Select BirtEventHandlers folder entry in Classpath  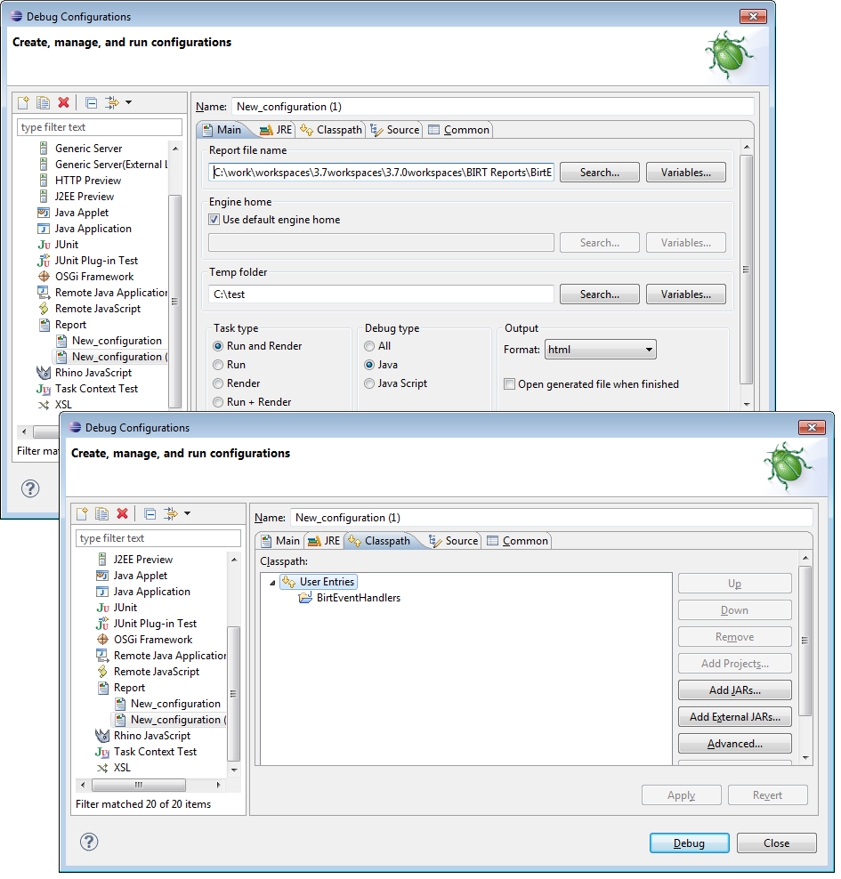tap(359, 598)
